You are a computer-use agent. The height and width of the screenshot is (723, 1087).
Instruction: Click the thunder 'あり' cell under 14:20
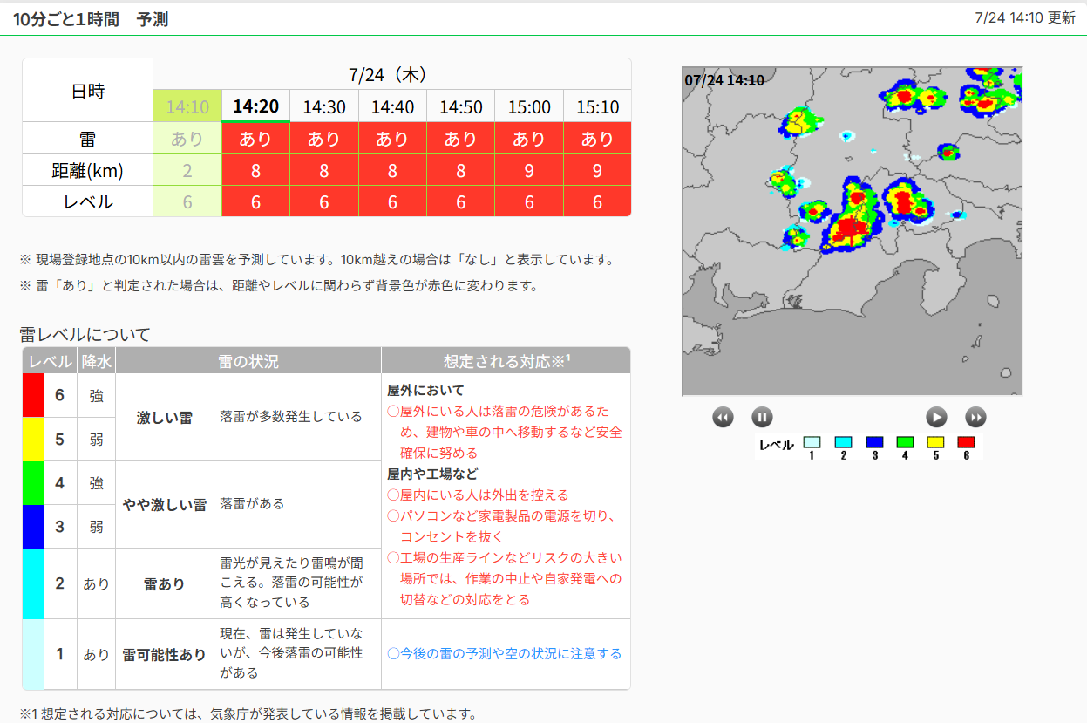[255, 139]
